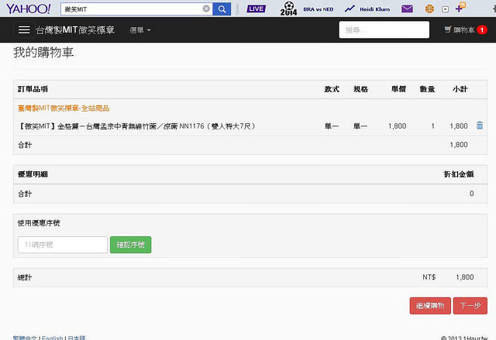496x340 pixels.
Task: Delete item with the trash can icon
Action: pos(480,125)
